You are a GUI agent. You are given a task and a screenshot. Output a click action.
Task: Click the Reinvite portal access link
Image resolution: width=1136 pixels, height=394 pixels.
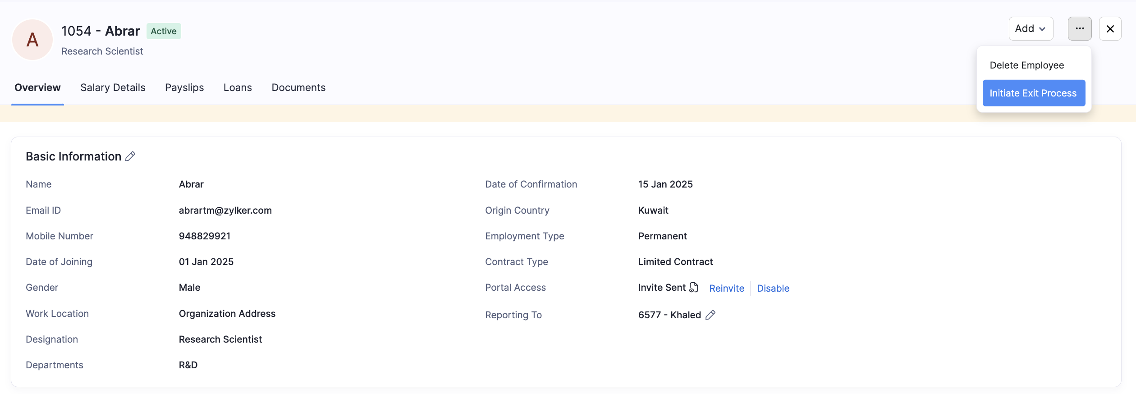(726, 289)
